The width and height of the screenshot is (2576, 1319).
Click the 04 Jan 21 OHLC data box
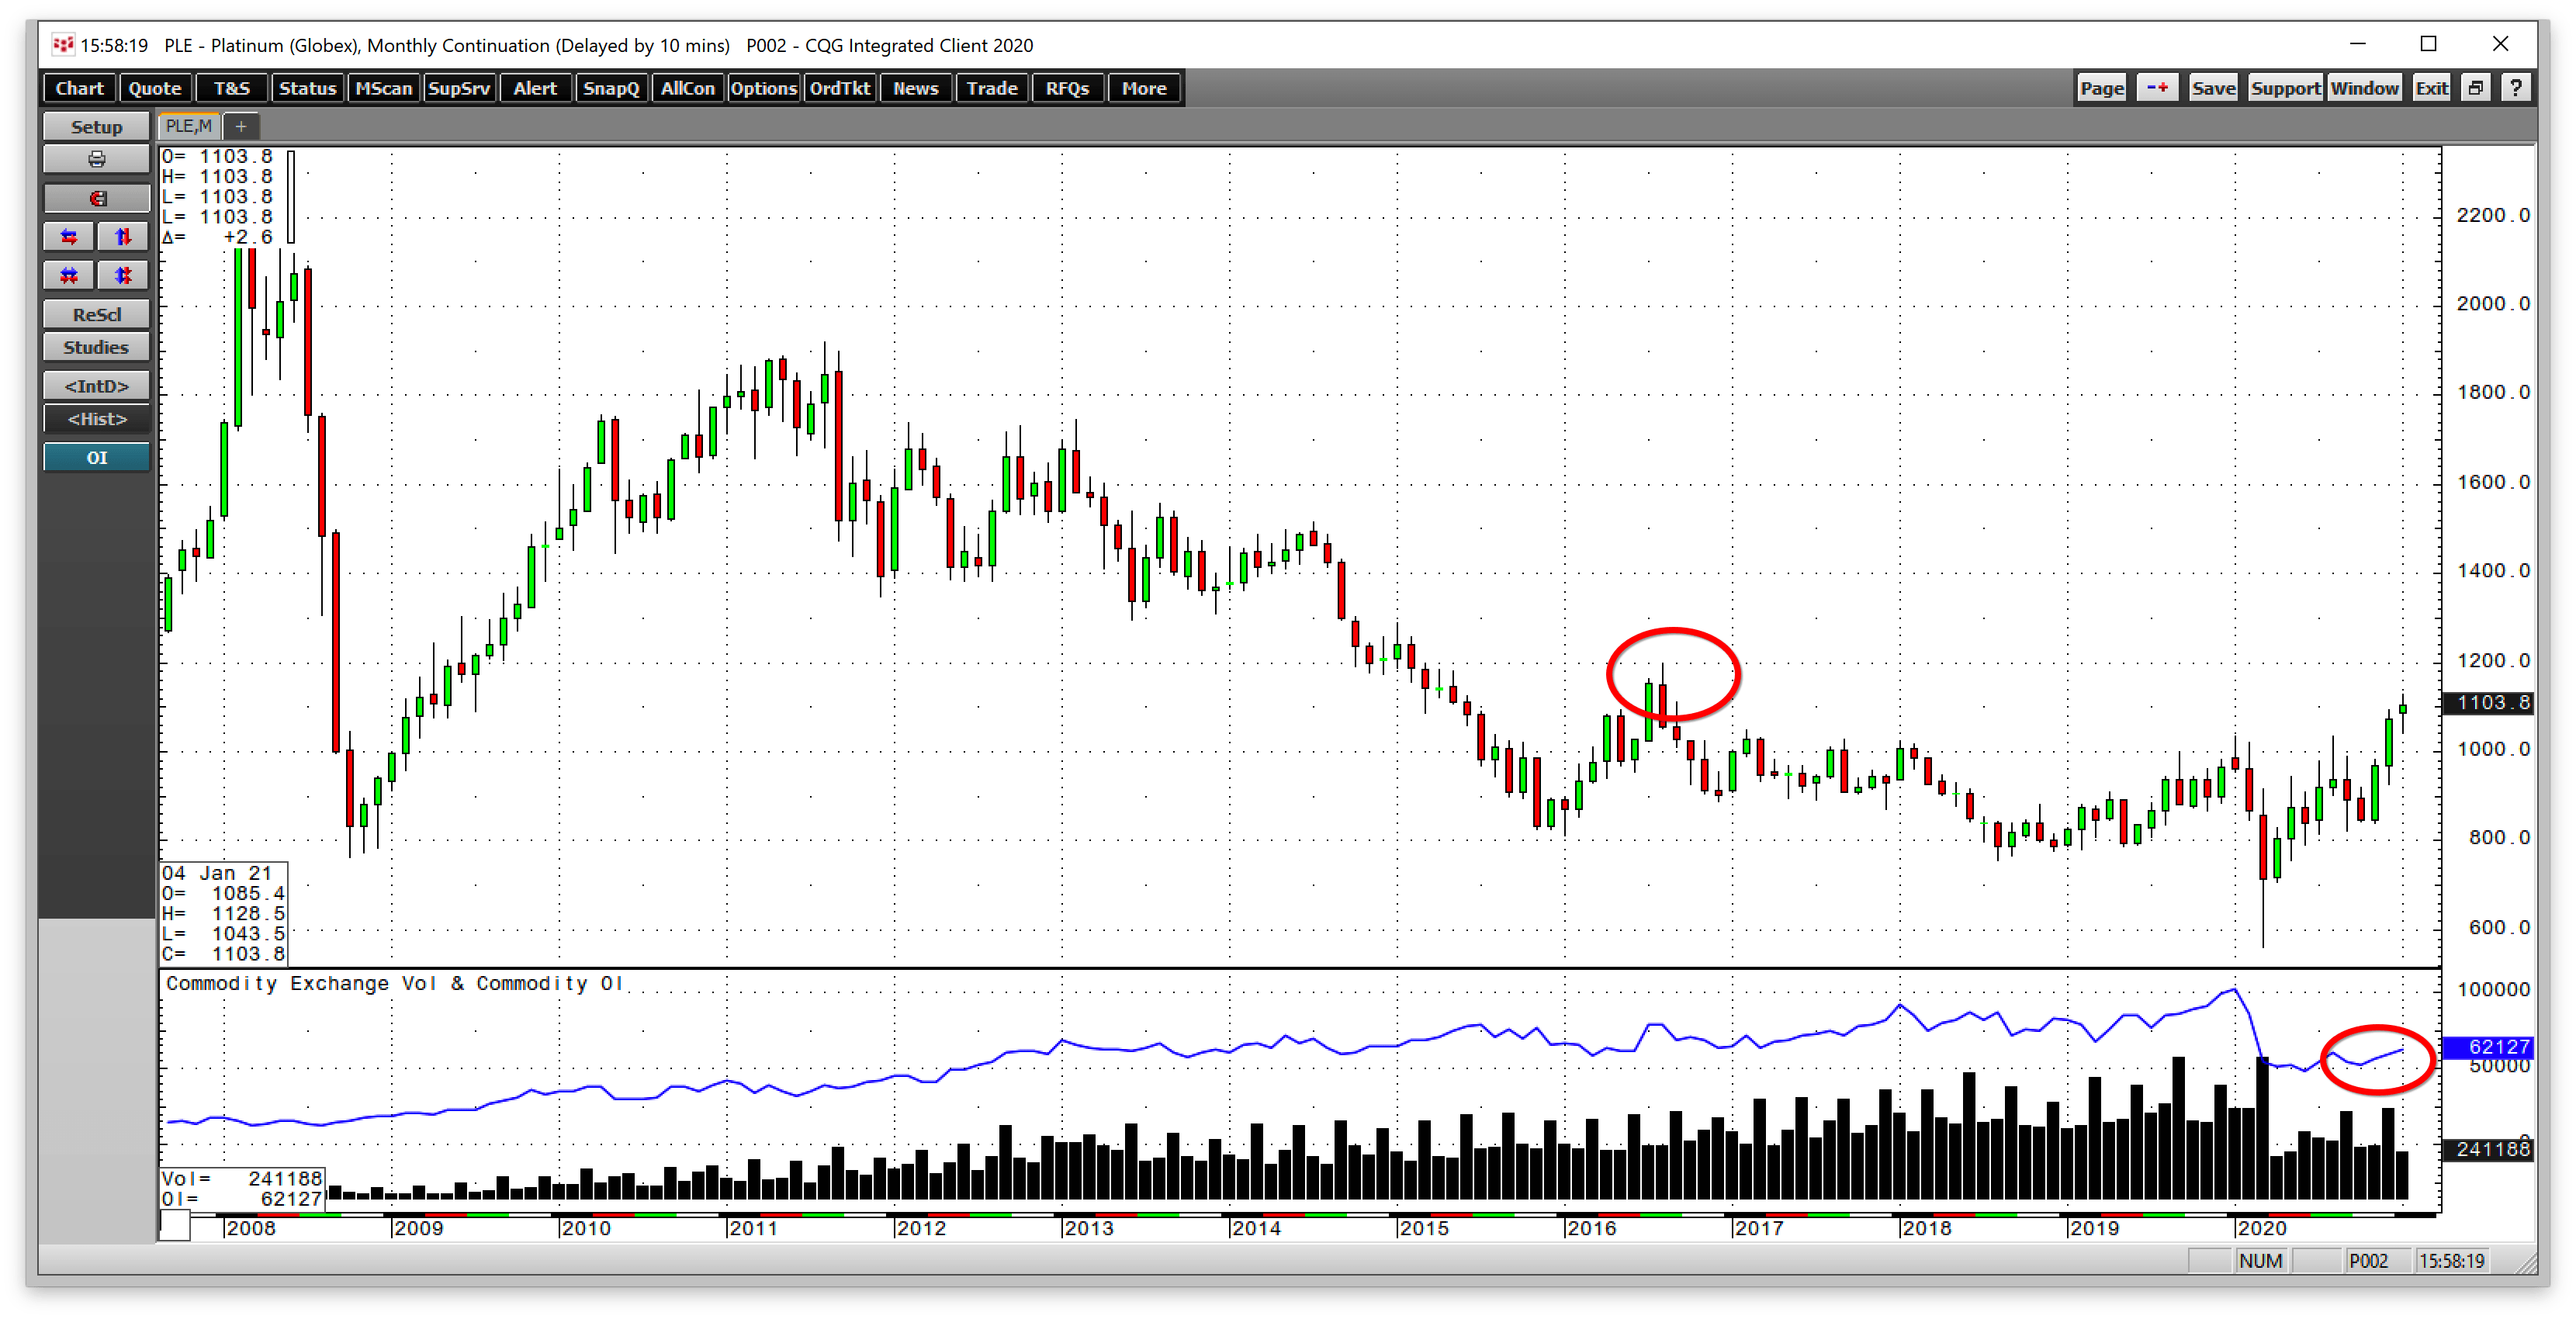223,913
